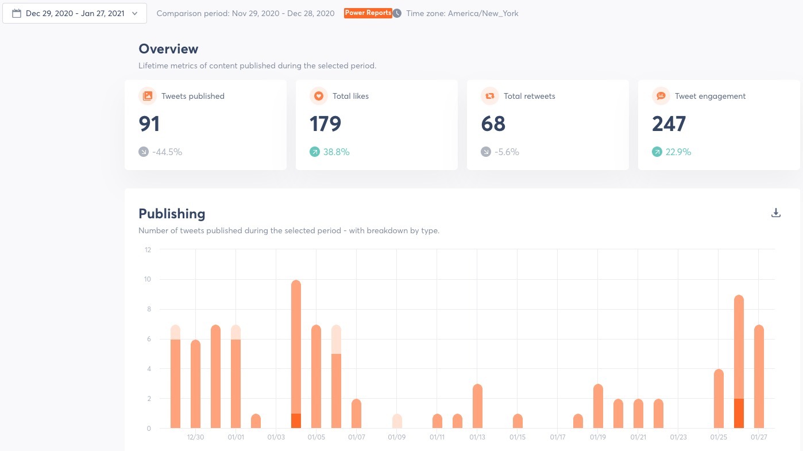Click the Time zone: America/New_York label

pyautogui.click(x=462, y=13)
